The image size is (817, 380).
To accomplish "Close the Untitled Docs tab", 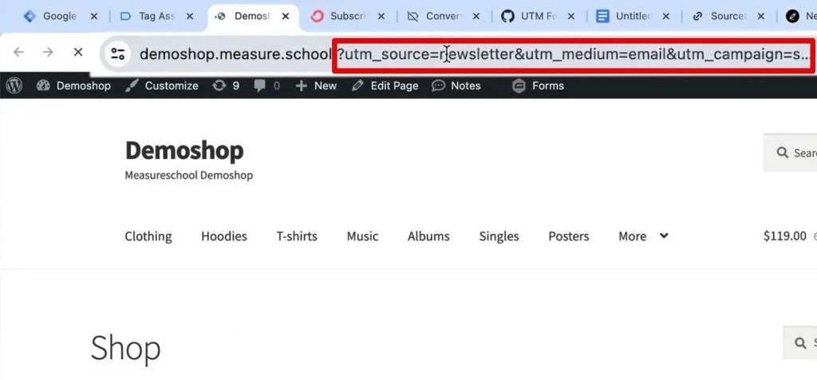I will [x=666, y=16].
